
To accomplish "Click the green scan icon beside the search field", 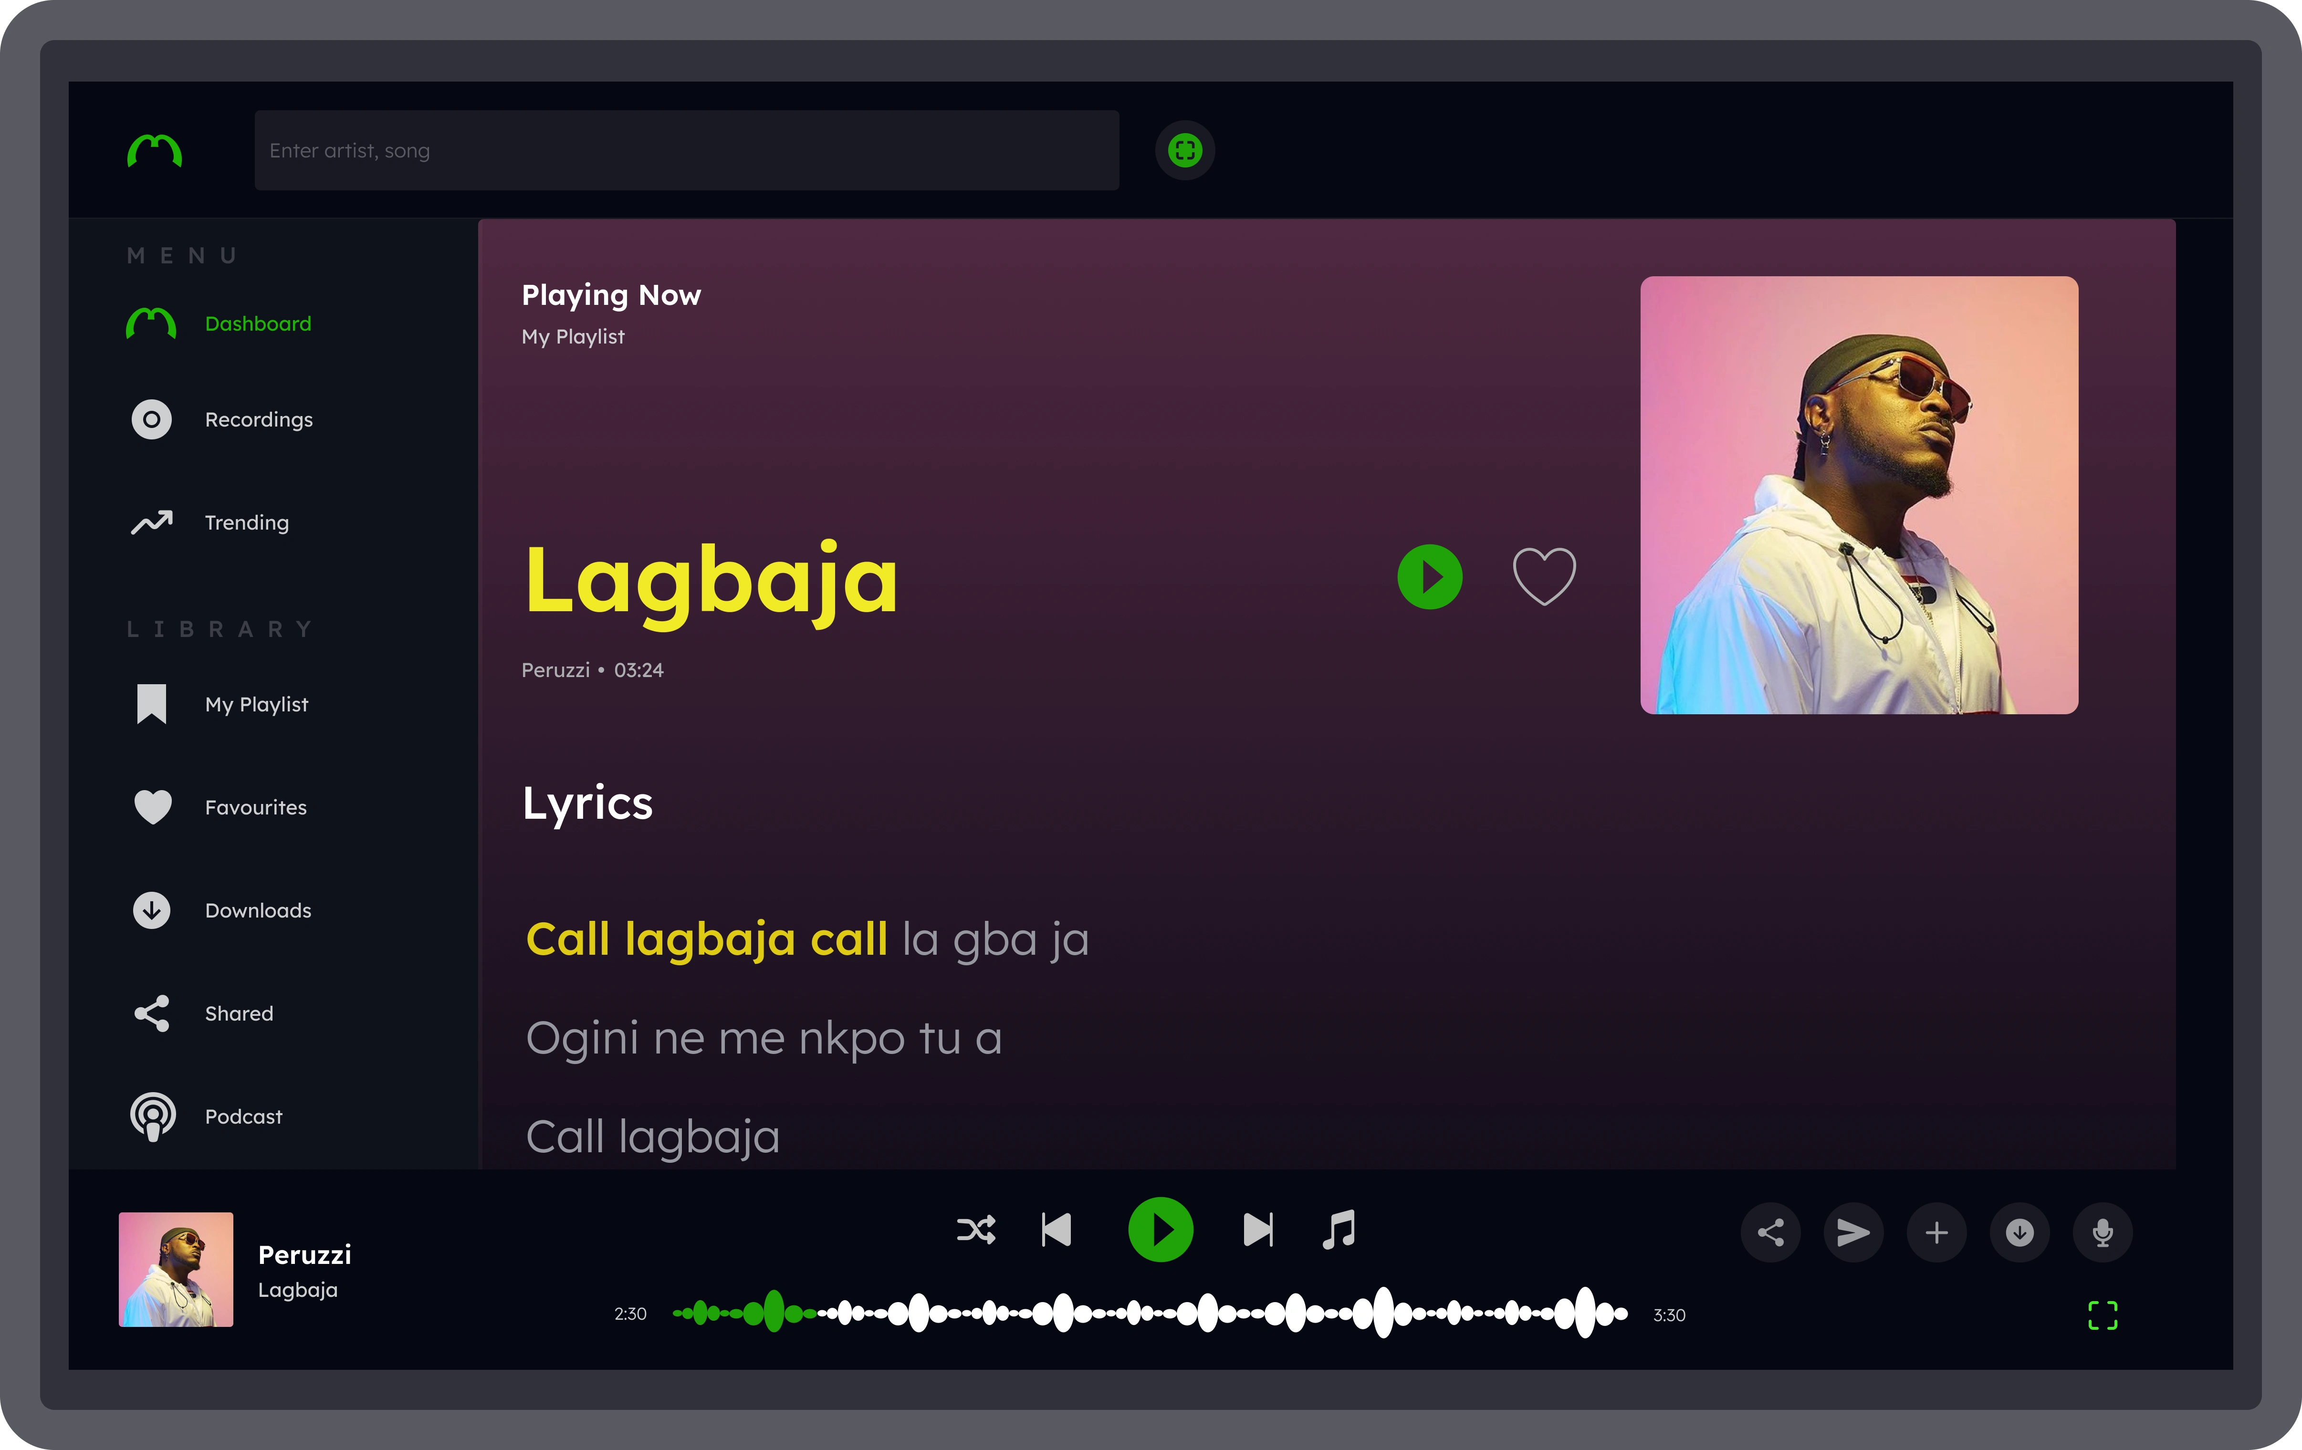I will 1184,150.
